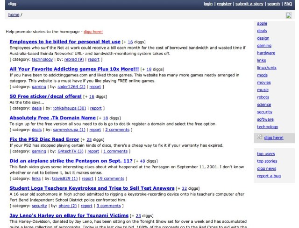Open user phore (2) profile

click(67, 206)
